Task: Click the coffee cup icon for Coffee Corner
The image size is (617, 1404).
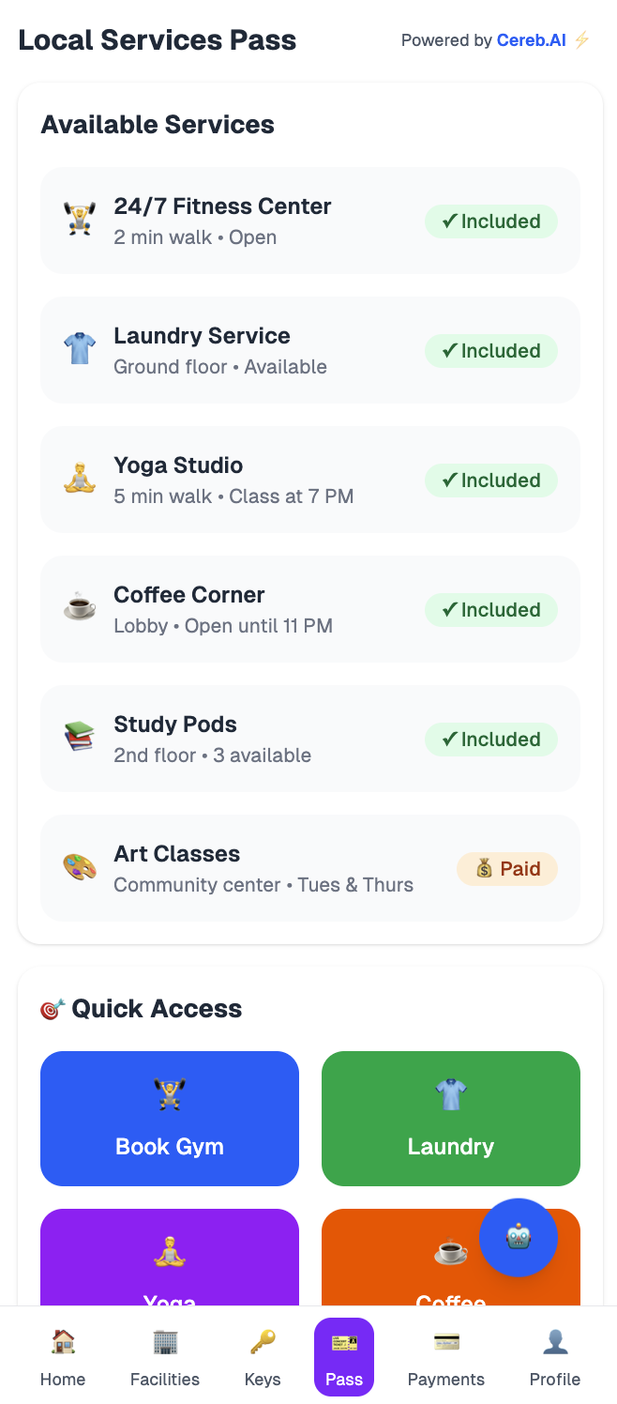Action: [80, 609]
